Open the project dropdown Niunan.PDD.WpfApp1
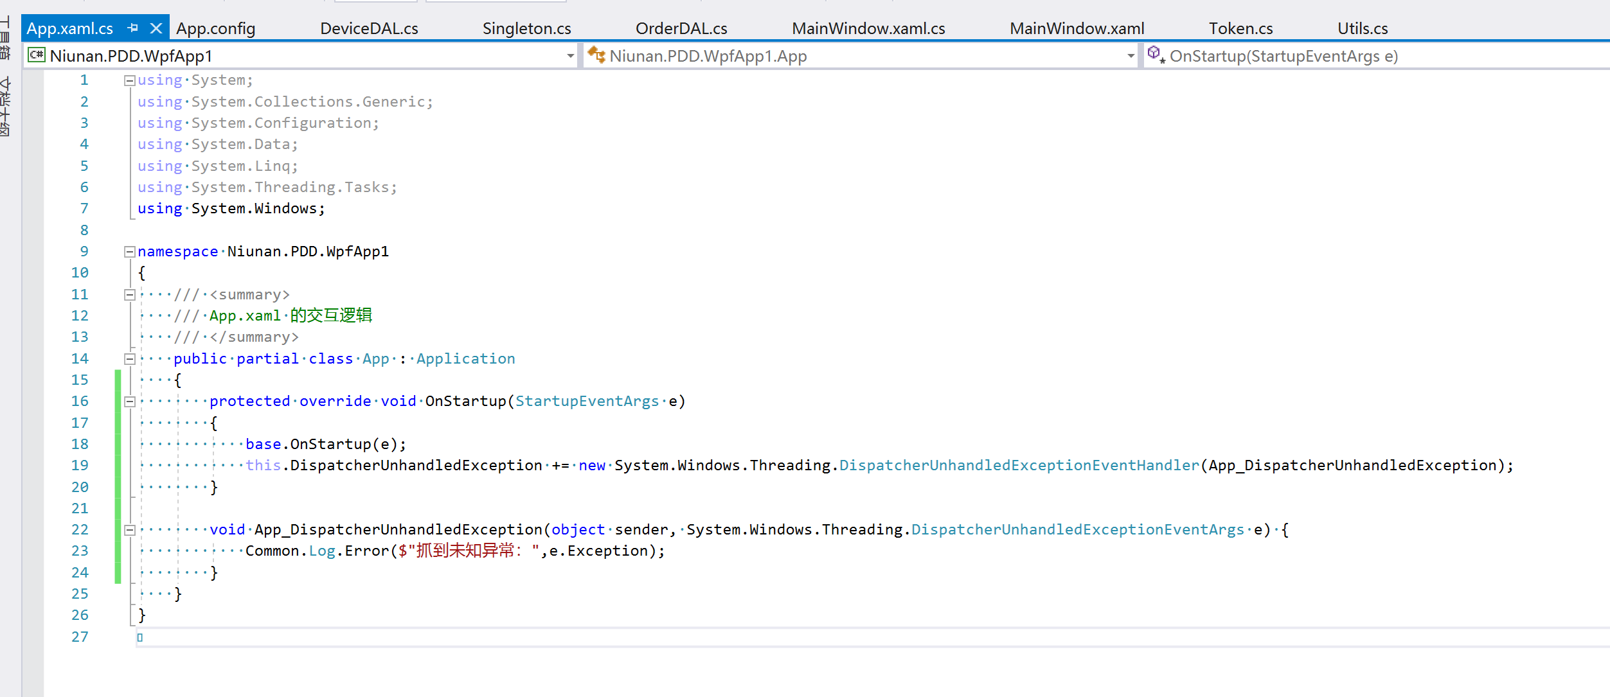This screenshot has height=697, width=1610. (x=569, y=56)
